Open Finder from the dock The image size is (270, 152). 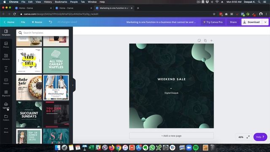coord(58,147)
